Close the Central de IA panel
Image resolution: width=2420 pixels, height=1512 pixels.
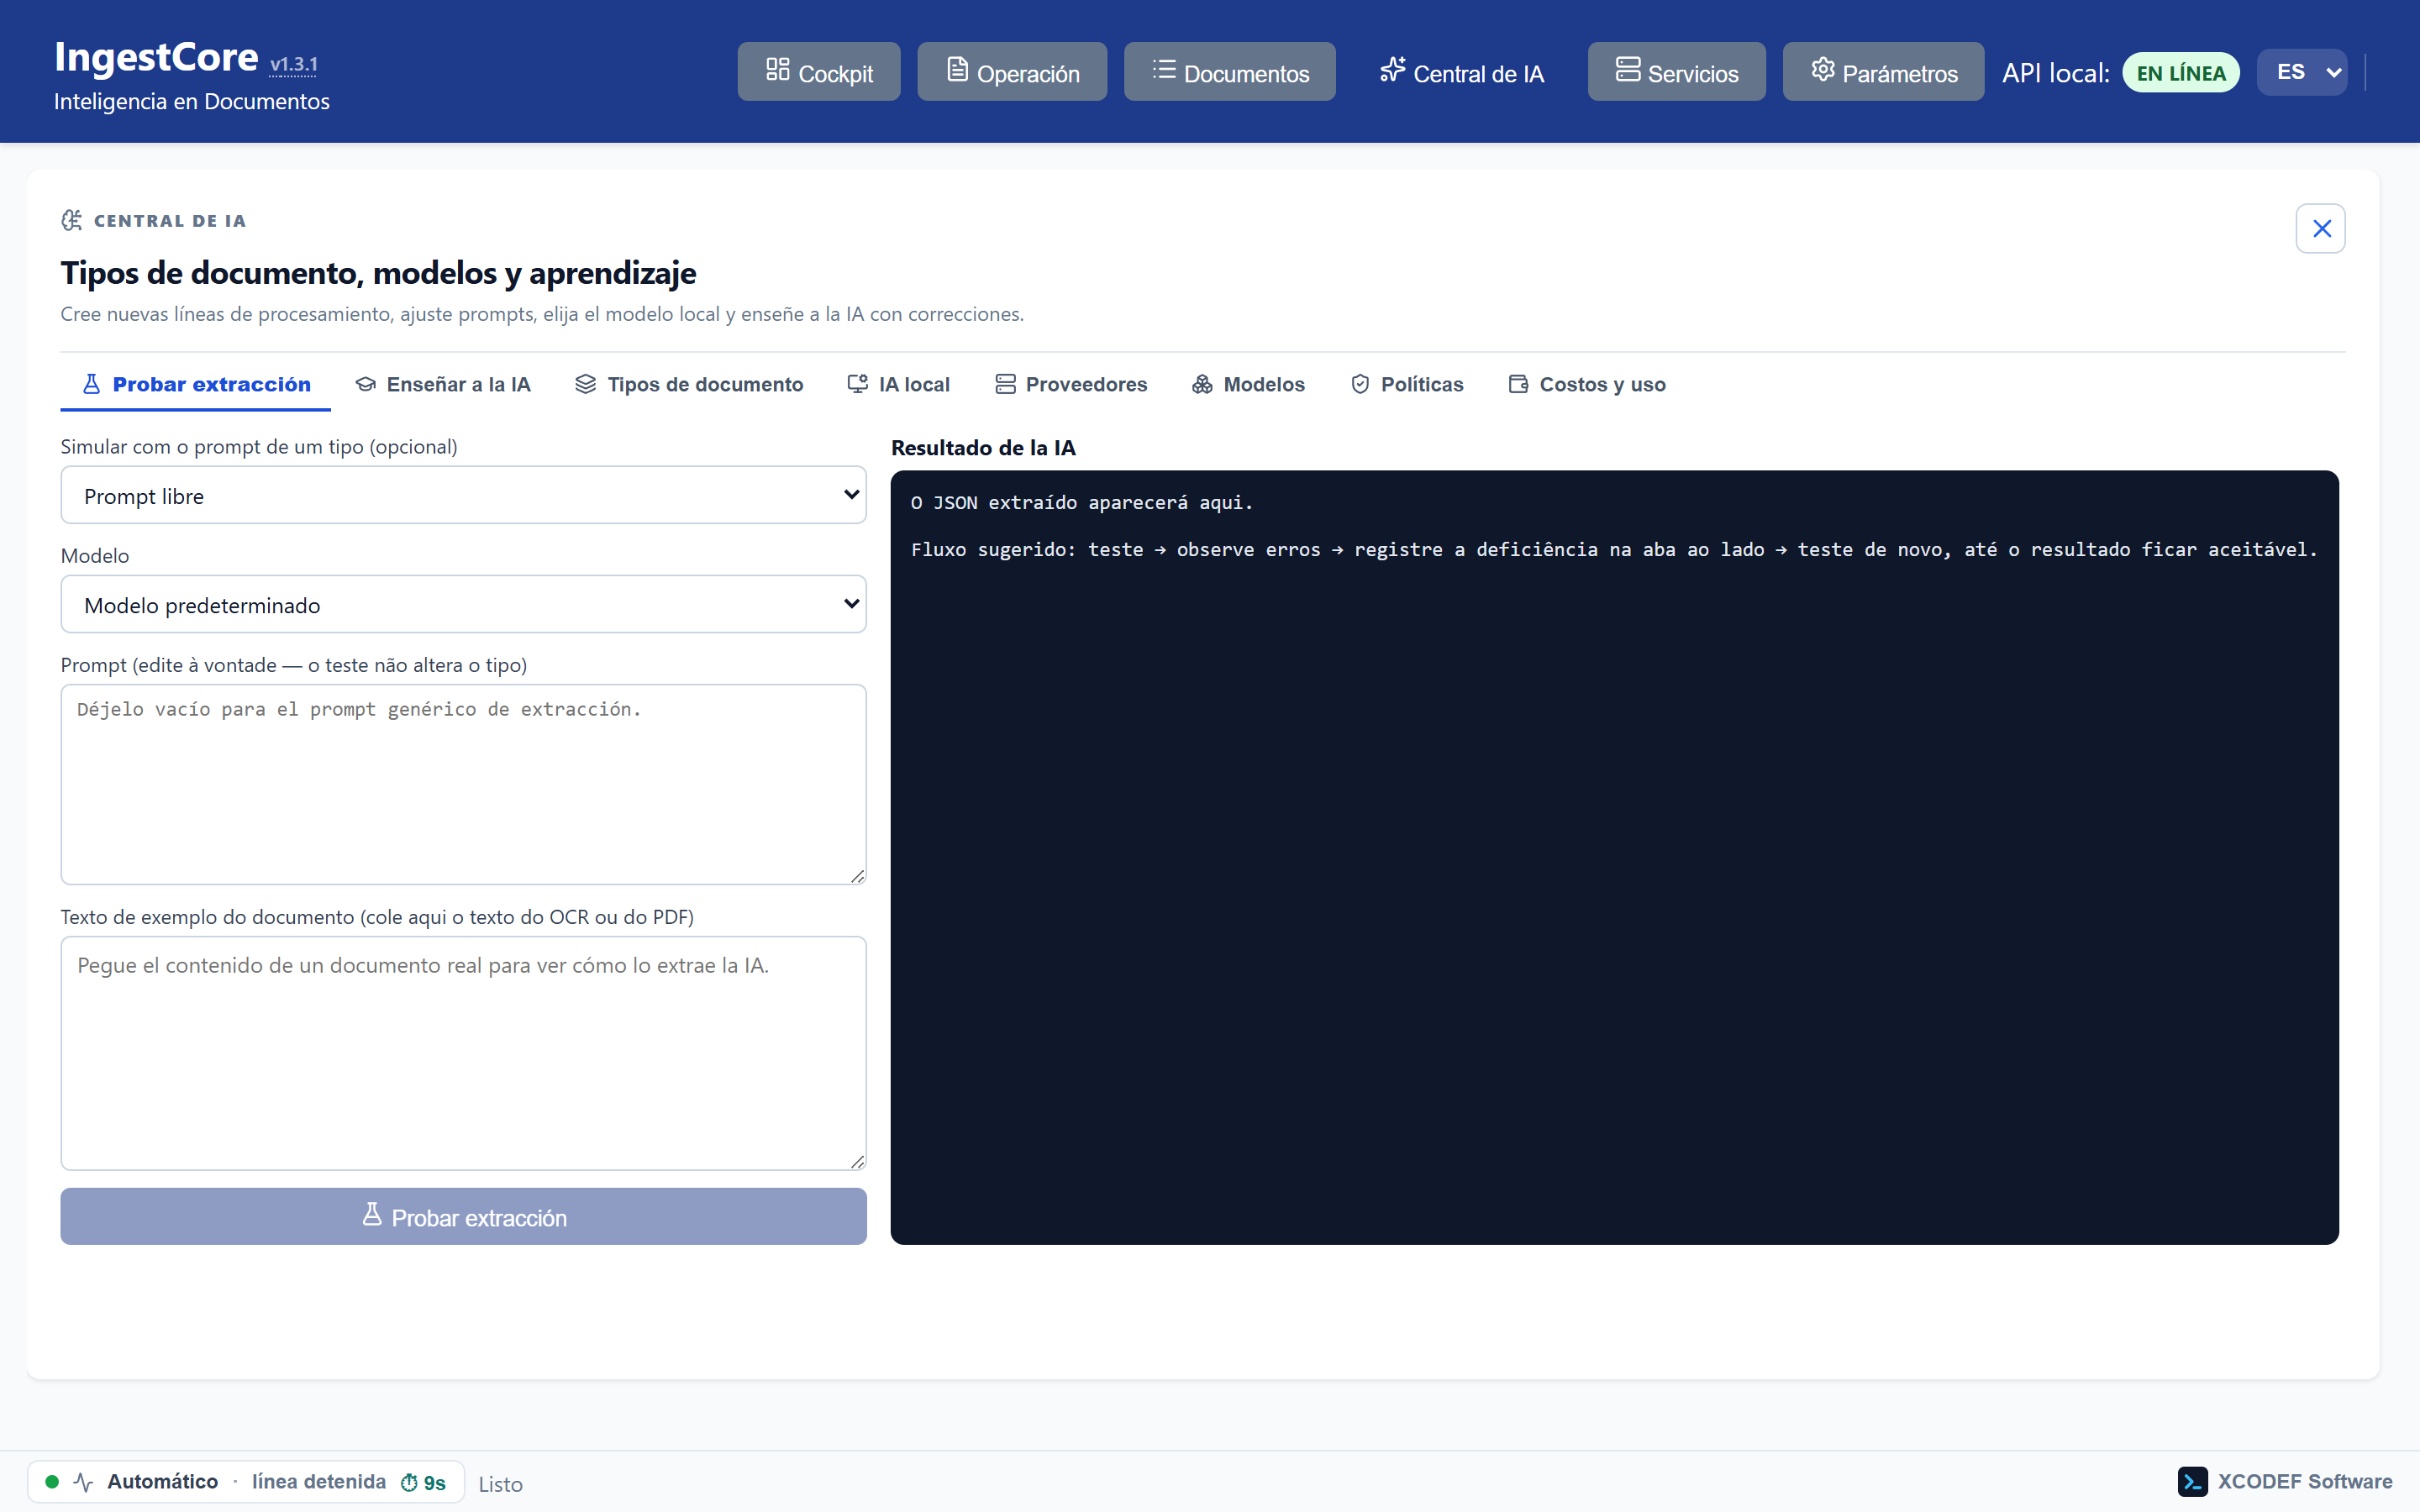click(2321, 229)
